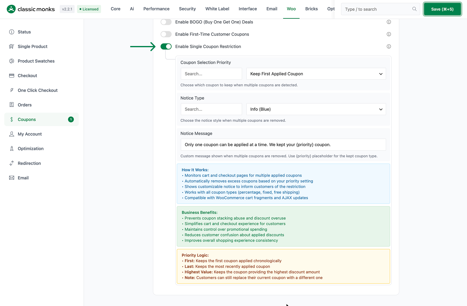Click the 'Priority Logic:' heading

tap(195, 255)
